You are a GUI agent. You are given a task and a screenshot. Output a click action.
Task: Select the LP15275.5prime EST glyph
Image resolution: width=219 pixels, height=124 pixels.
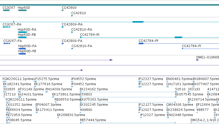pyautogui.click(x=35, y=82)
